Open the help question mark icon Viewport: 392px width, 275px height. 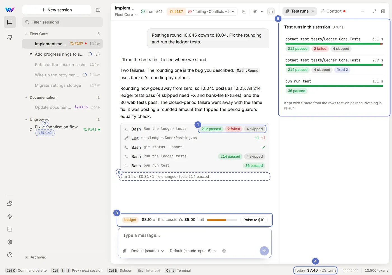tap(10, 255)
